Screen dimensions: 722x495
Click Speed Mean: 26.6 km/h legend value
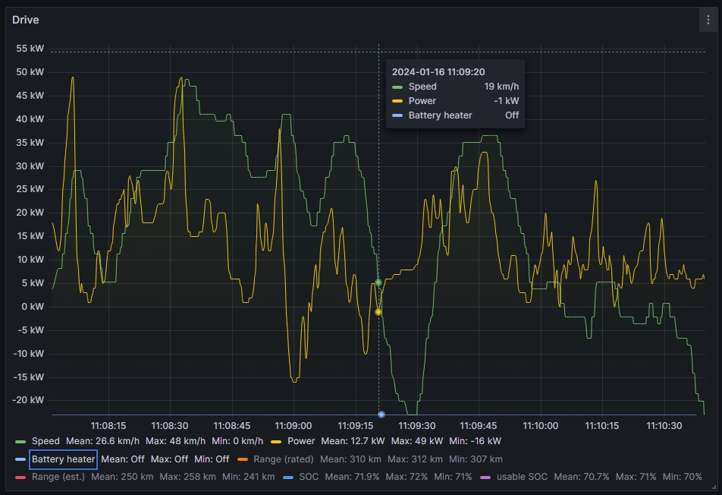point(102,441)
